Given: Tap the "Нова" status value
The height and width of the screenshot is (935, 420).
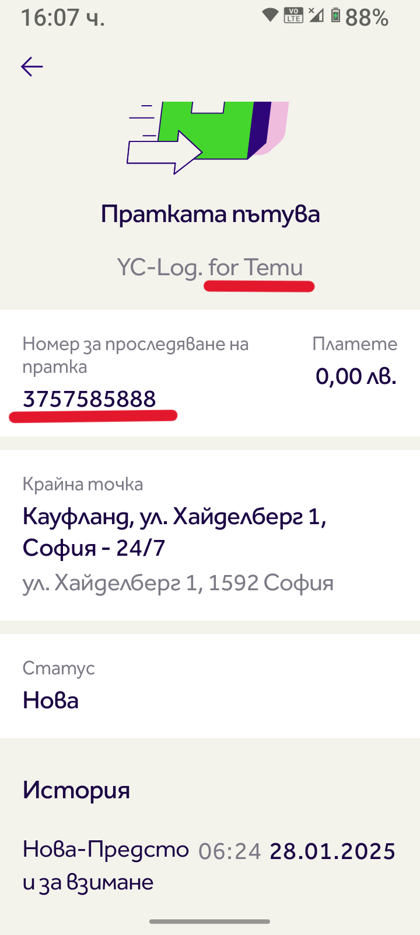Looking at the screenshot, I should [51, 700].
